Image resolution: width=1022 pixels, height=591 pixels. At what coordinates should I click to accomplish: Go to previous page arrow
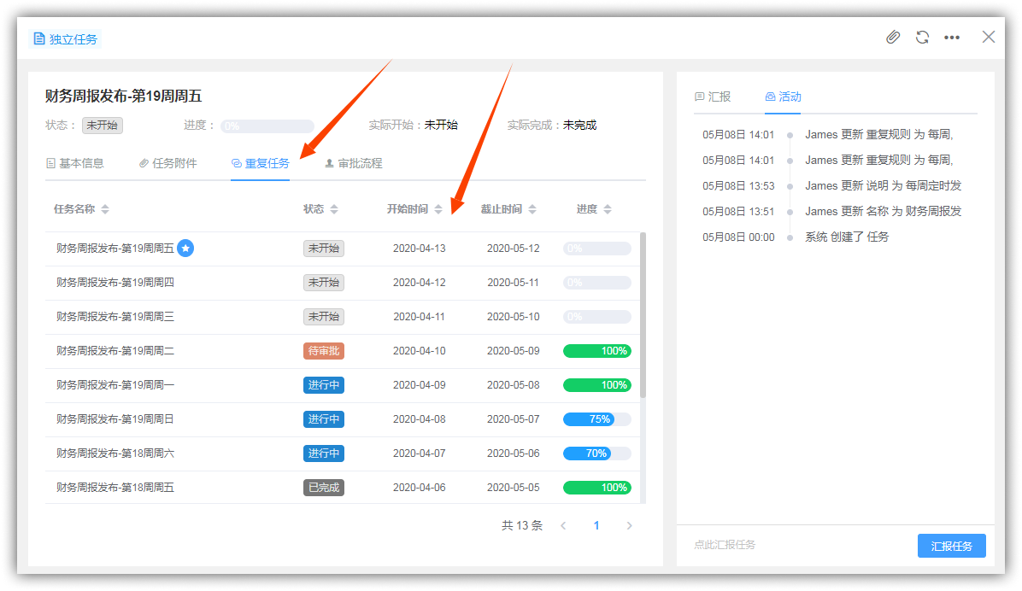[563, 526]
